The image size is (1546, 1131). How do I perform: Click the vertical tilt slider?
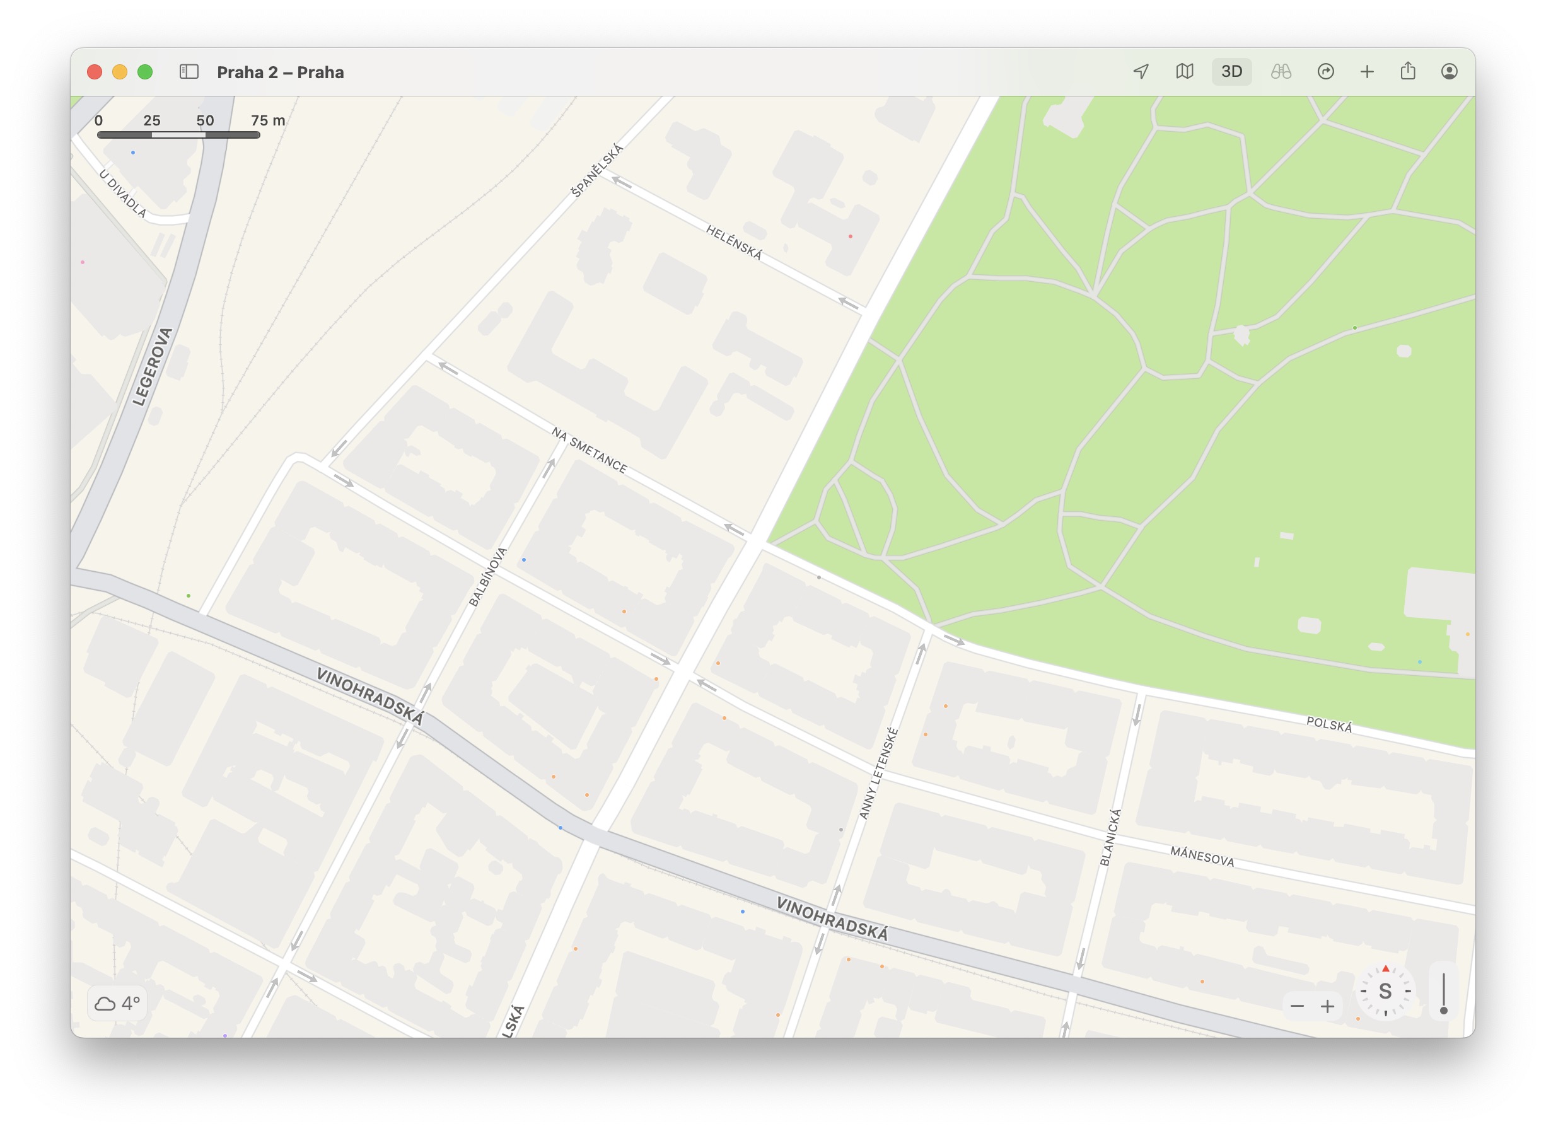click(1443, 994)
